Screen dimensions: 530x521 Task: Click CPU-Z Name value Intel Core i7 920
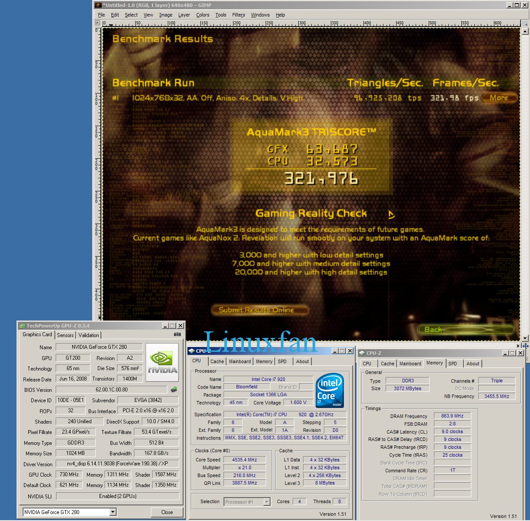point(268,379)
